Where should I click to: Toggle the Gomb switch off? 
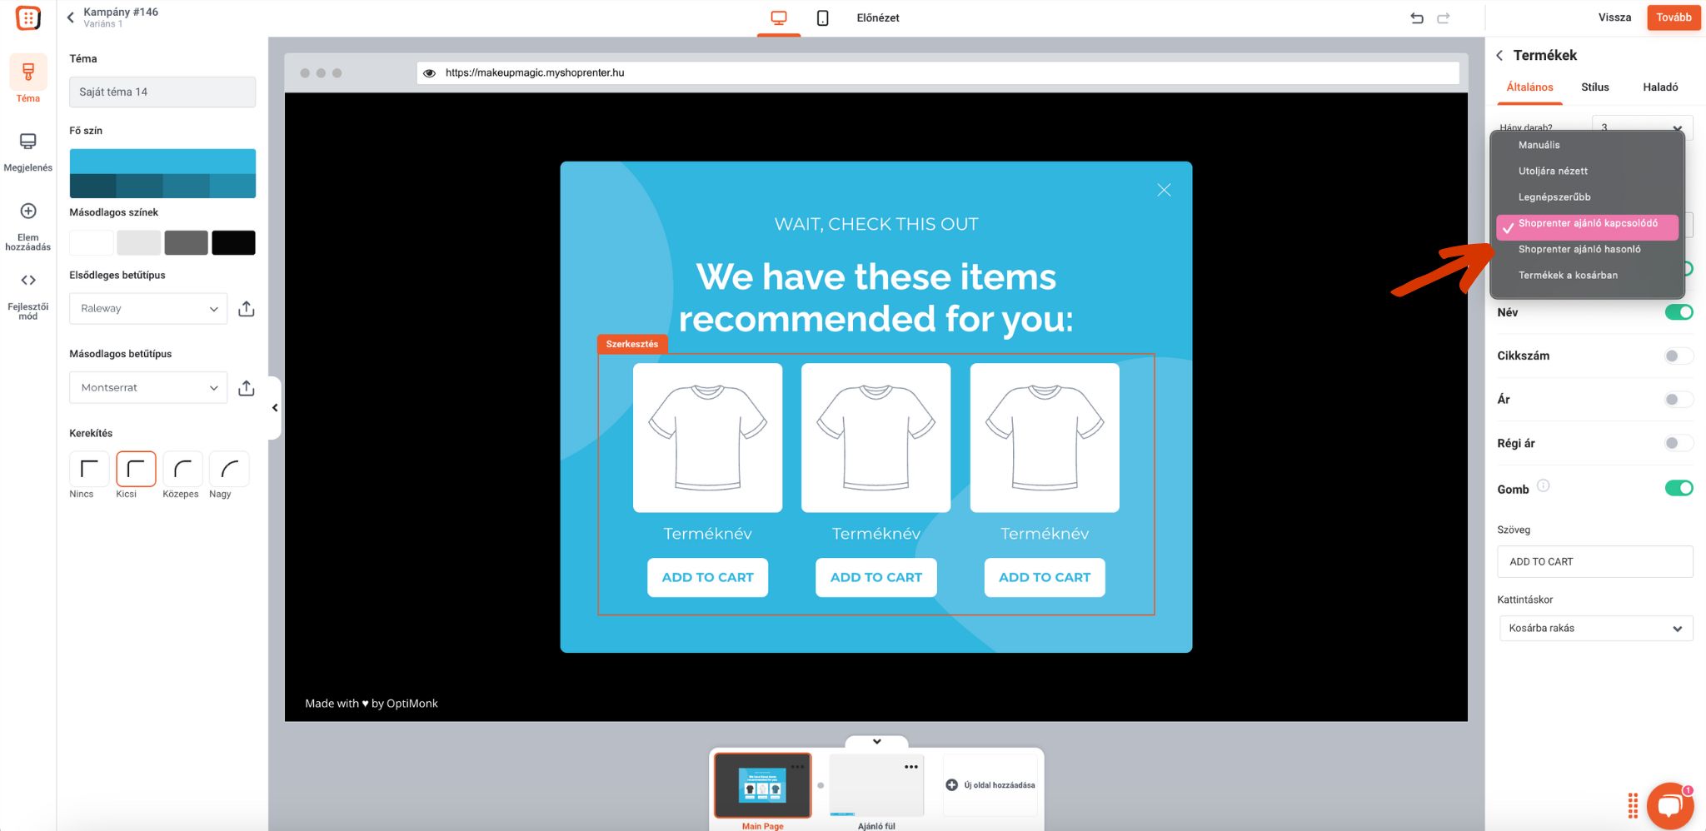pyautogui.click(x=1679, y=488)
